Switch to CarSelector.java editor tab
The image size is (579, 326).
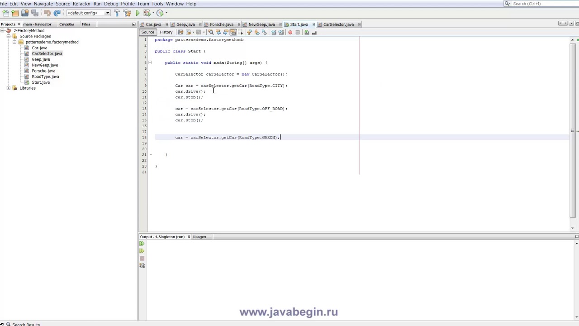(x=338, y=24)
